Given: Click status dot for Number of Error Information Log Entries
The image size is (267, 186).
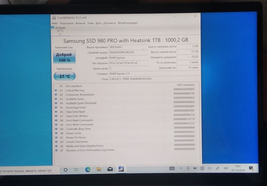Looking at the screenshot, I should click(x=56, y=151).
